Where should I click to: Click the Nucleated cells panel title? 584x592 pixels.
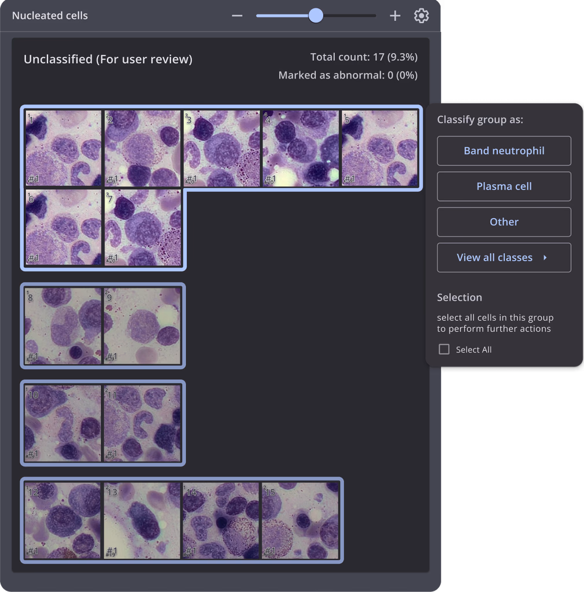pyautogui.click(x=50, y=16)
